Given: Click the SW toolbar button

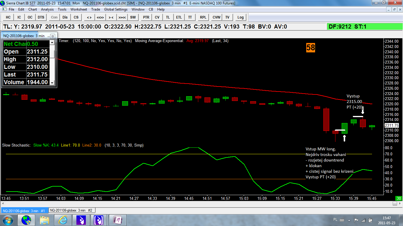Looking at the screenshot, I should pyautogui.click(x=133, y=17).
